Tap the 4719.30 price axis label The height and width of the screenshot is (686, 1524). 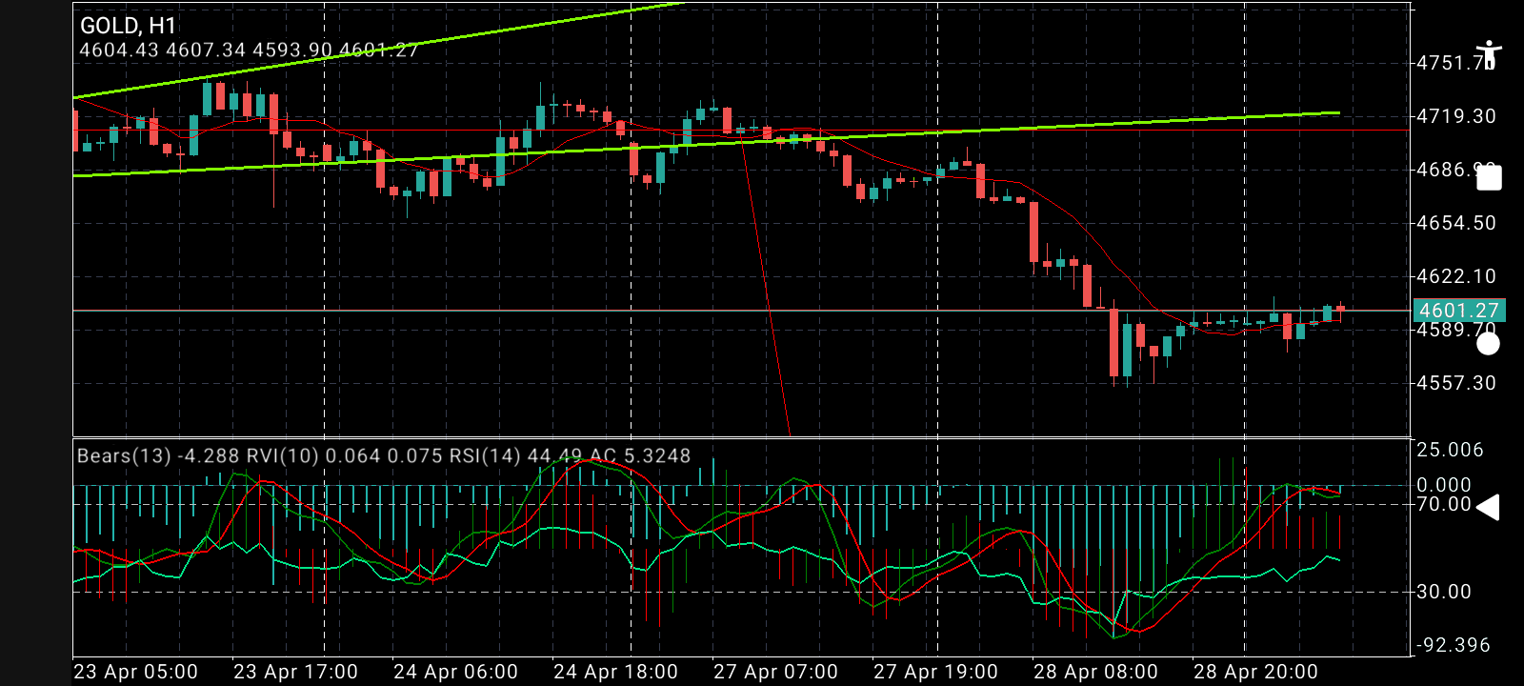coord(1456,116)
